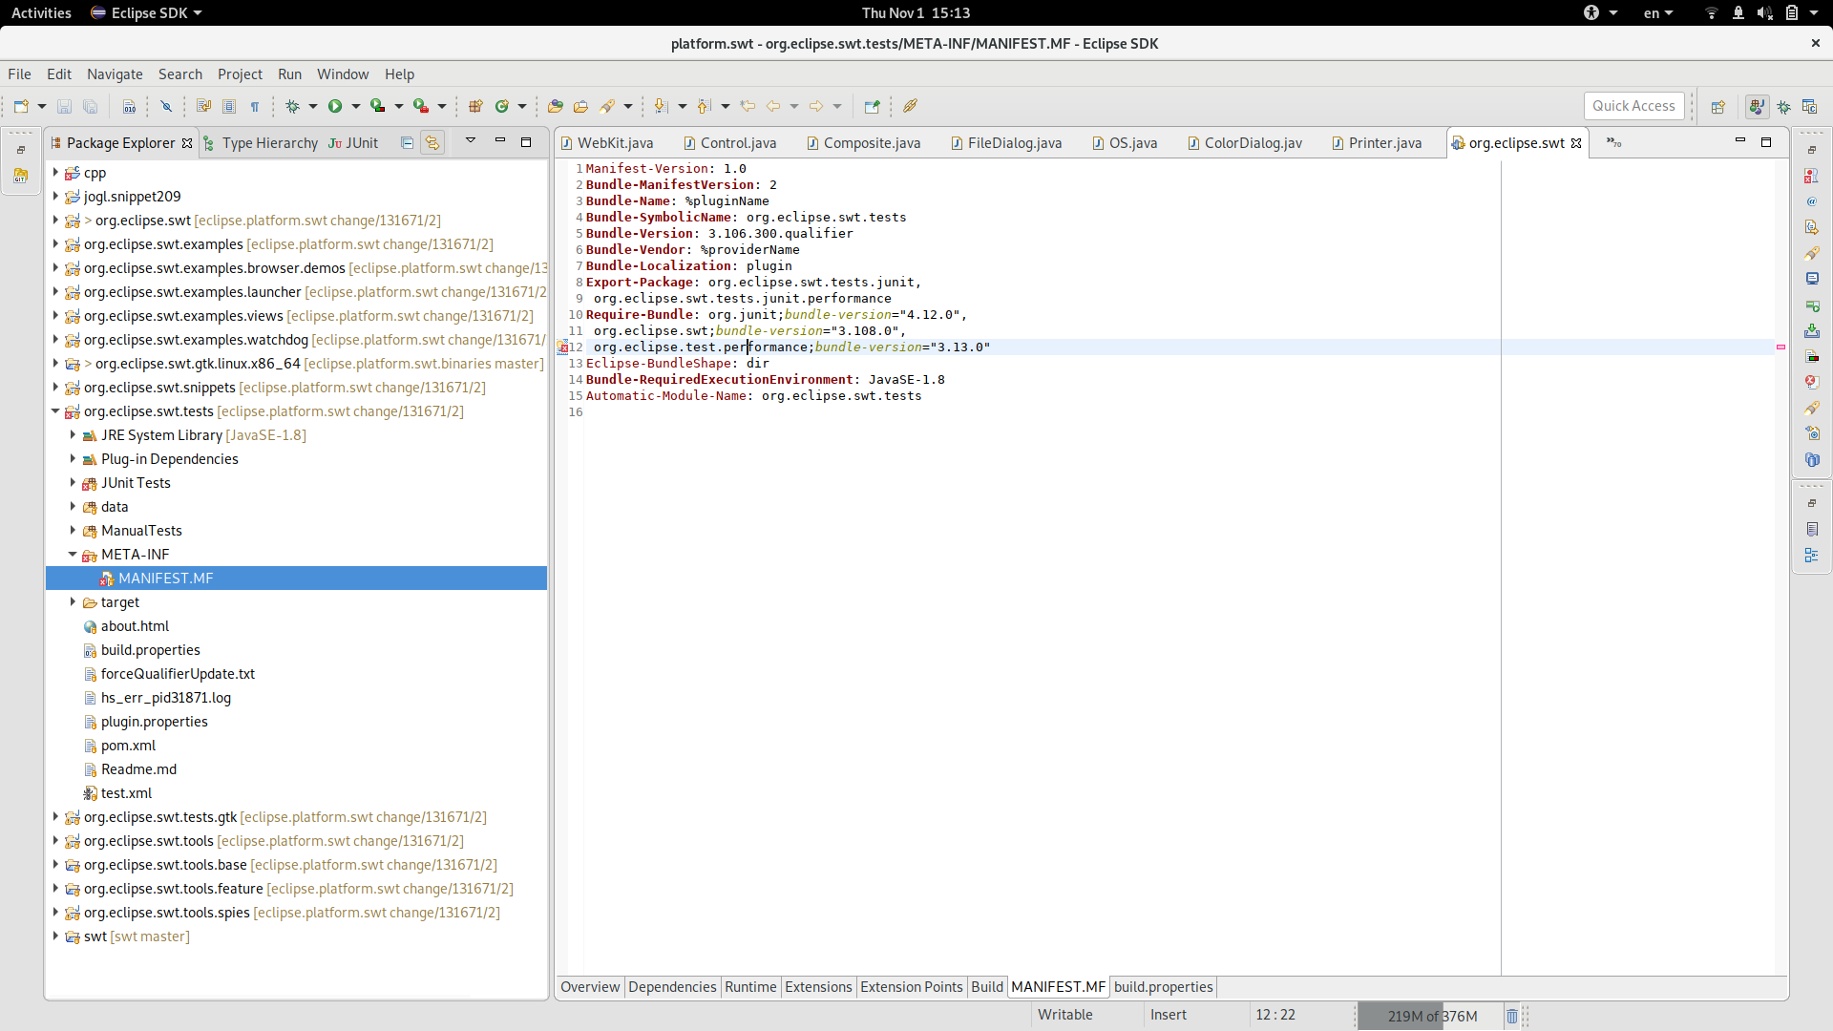
Task: Click the green Run button icon
Action: tap(335, 106)
